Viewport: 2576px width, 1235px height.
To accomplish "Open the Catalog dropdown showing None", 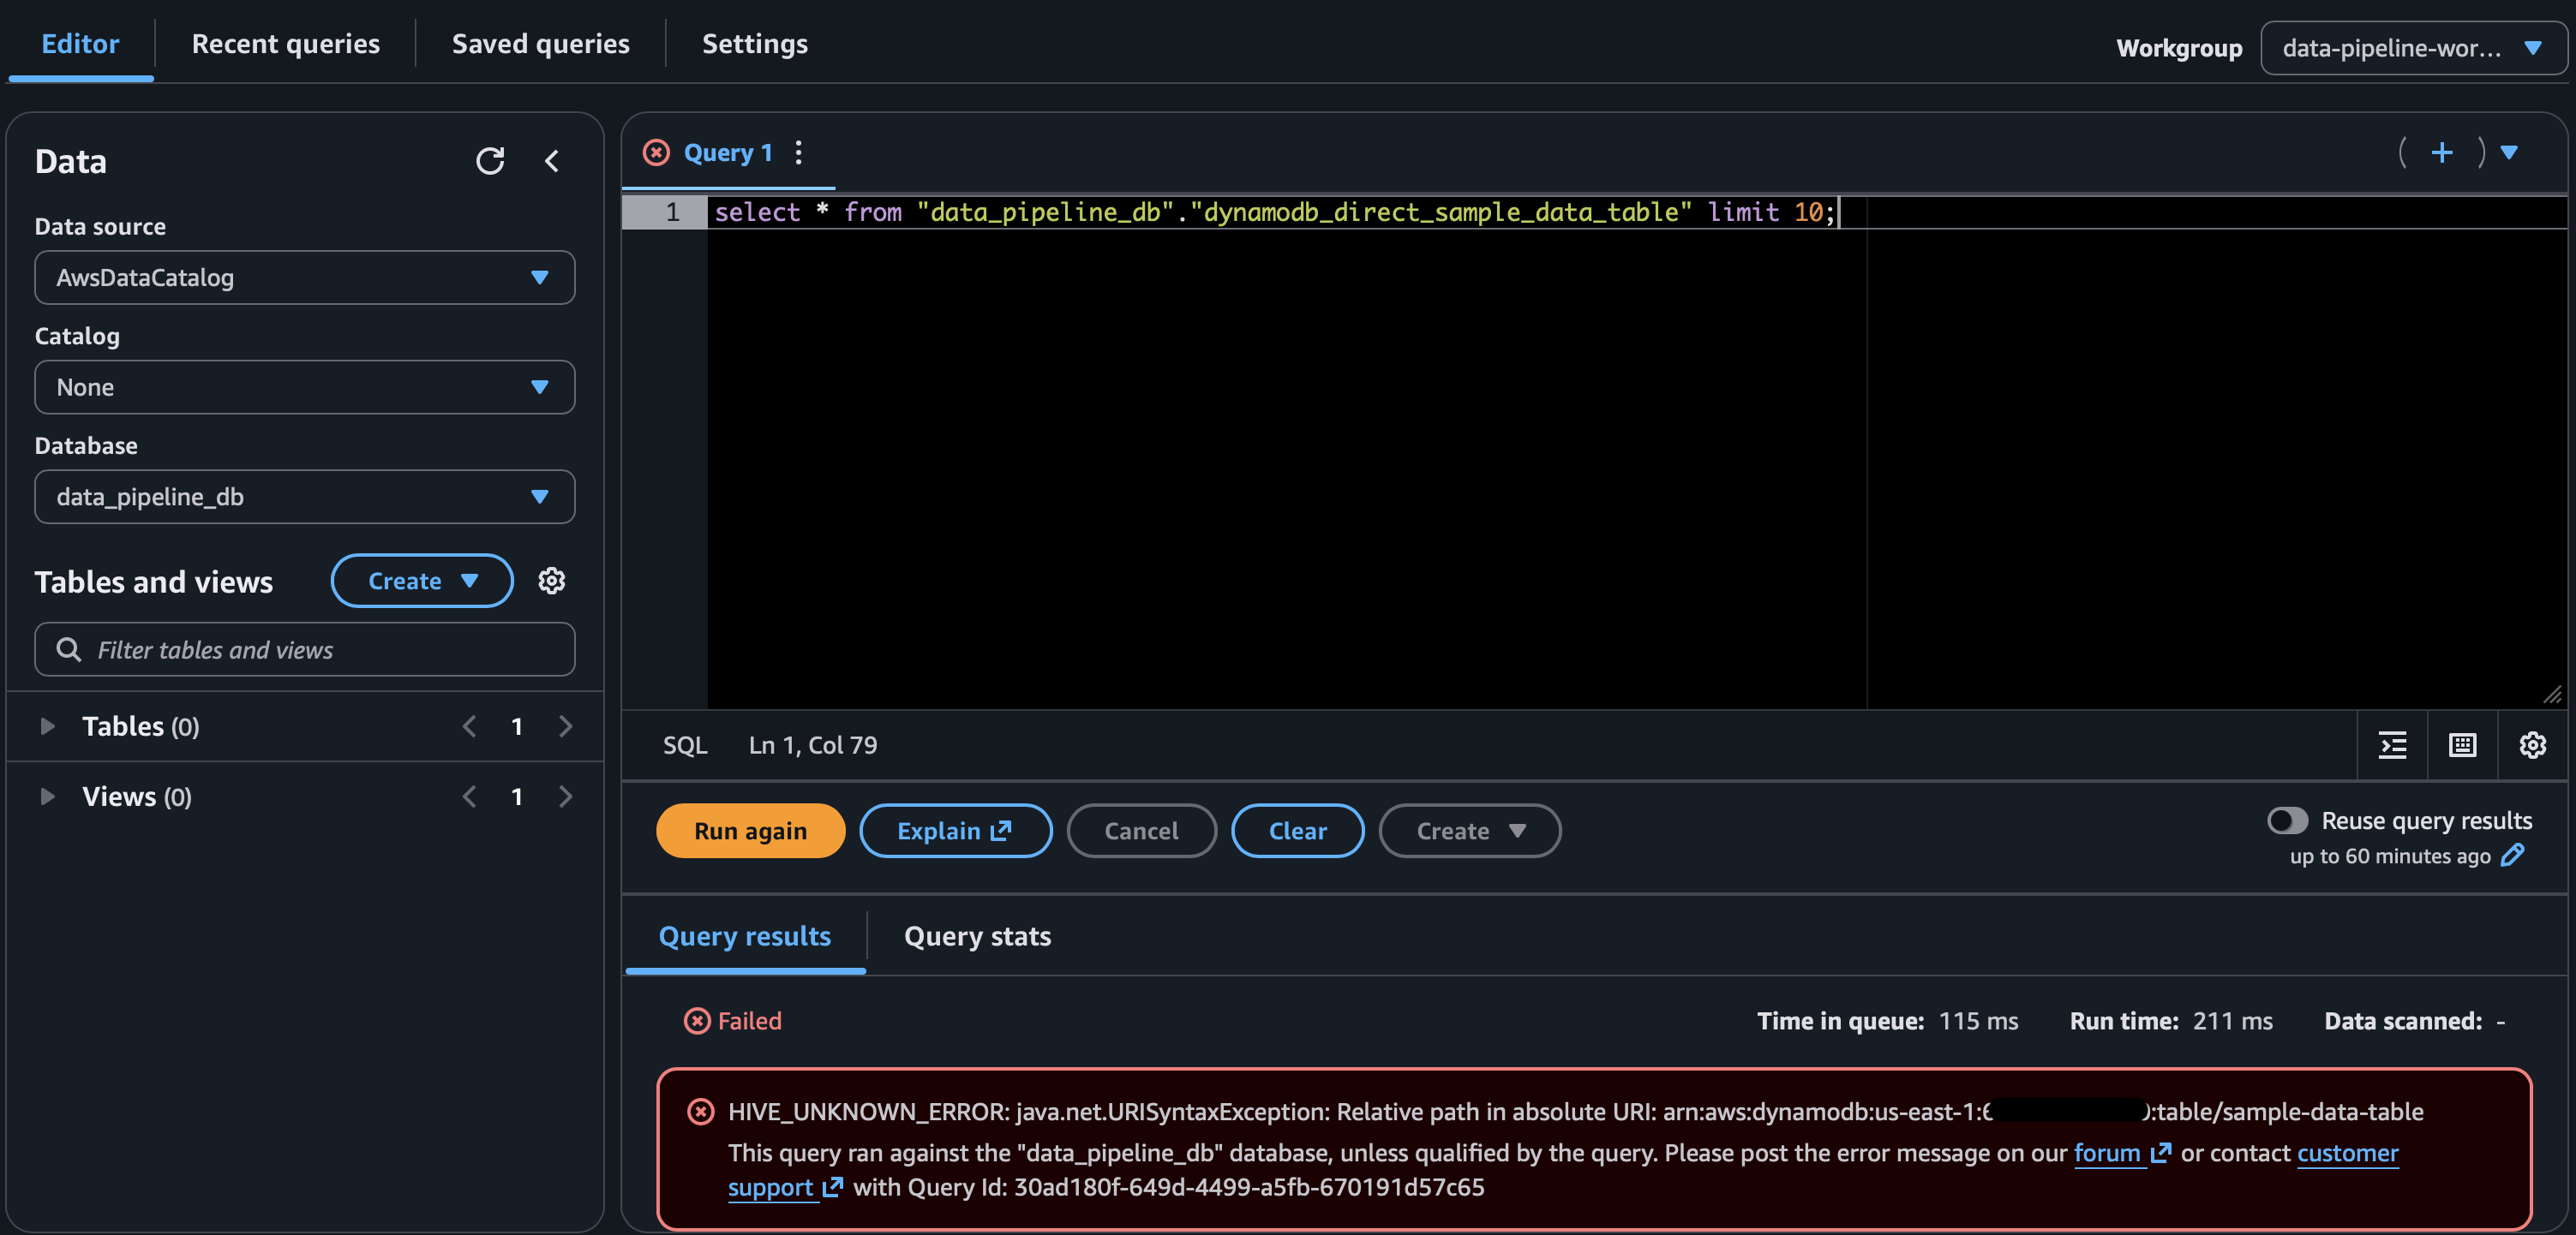I will [x=303, y=387].
